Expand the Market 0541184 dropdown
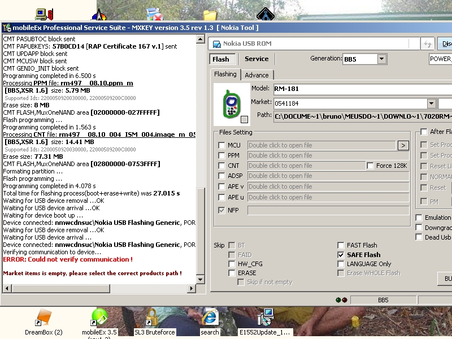Screen dimensions: 452x339 (x=431, y=103)
